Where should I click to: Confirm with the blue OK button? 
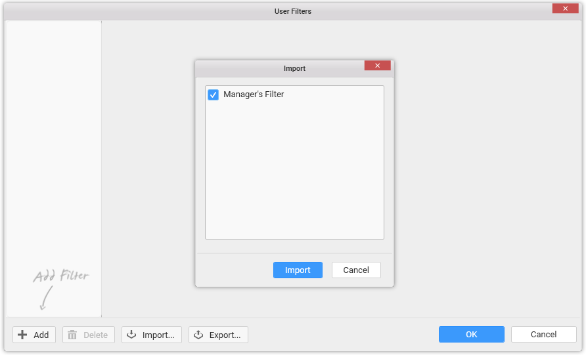471,334
